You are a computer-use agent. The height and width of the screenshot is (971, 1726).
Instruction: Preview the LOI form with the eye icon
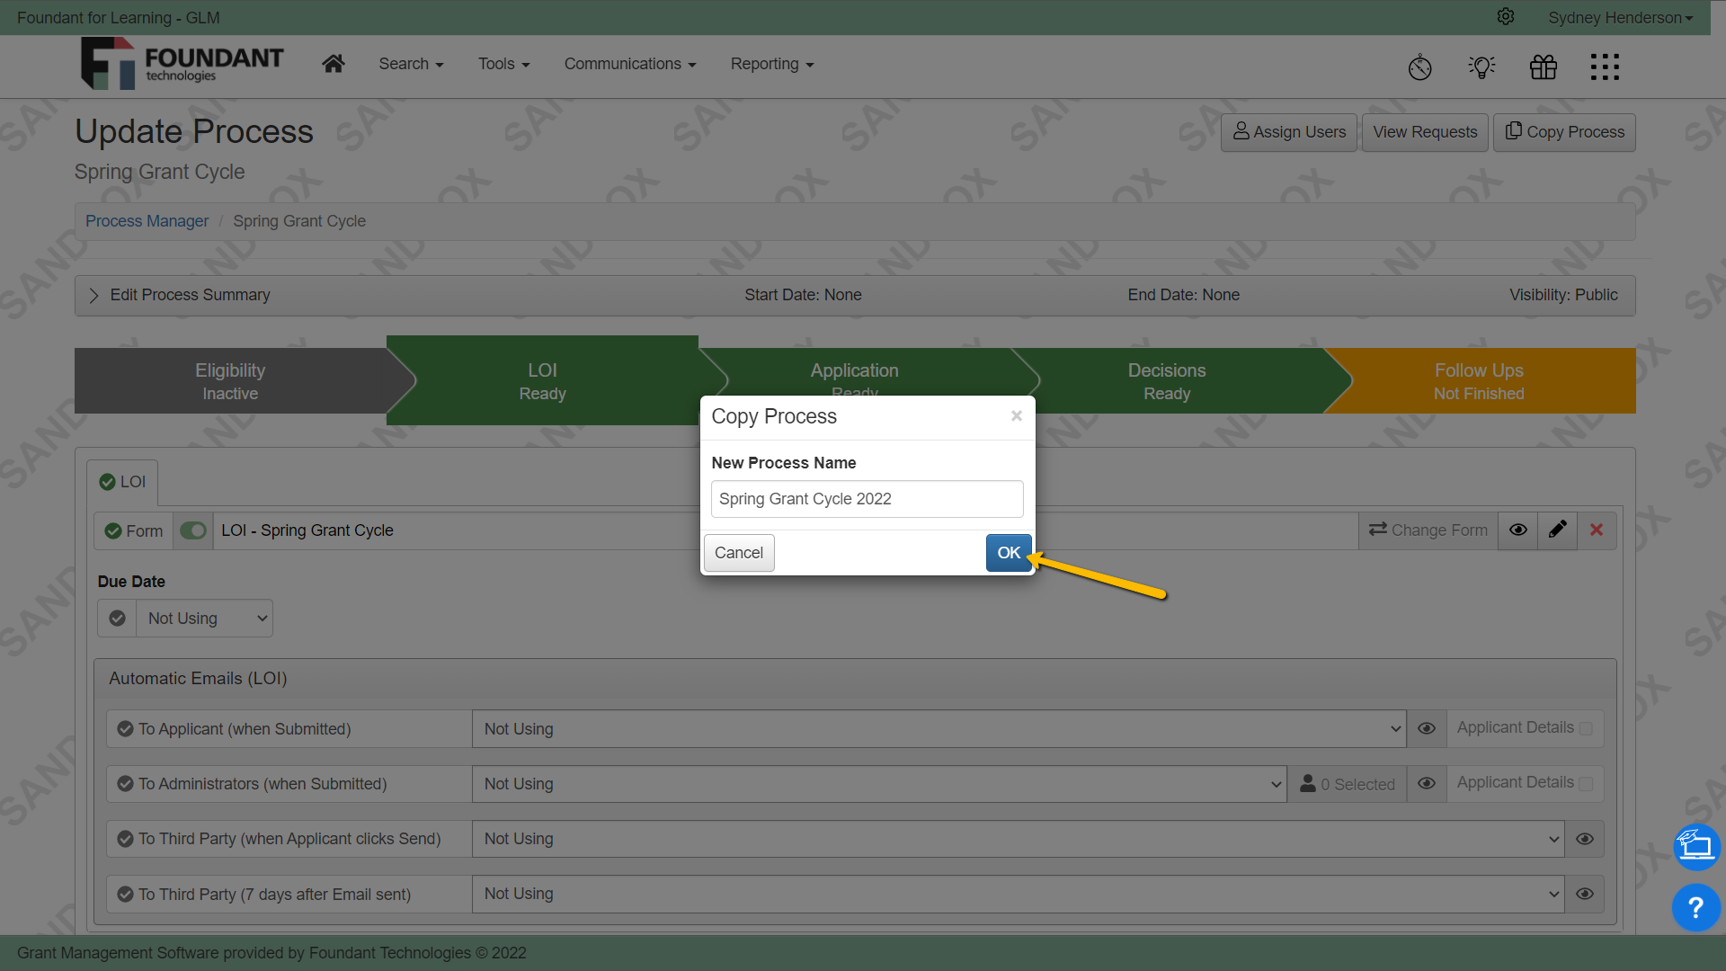(x=1518, y=530)
